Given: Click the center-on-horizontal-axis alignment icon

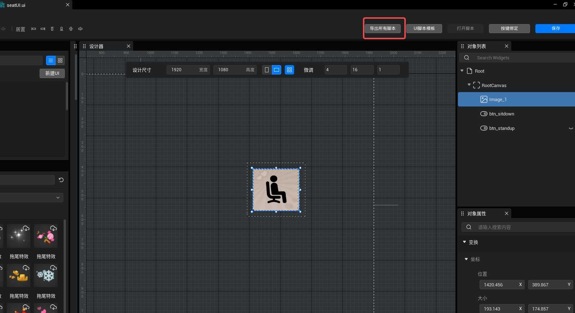Looking at the screenshot, I should tap(80, 29).
